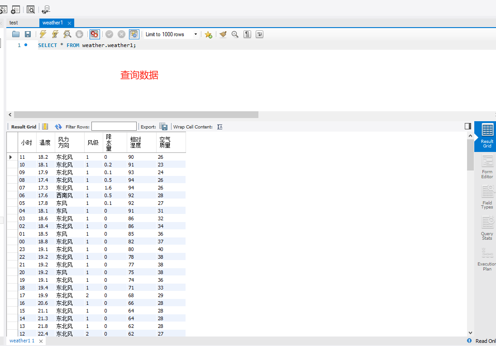This screenshot has height=346, width=496.
Task: Select the 西南风 wind direction cell
Action: point(70,195)
